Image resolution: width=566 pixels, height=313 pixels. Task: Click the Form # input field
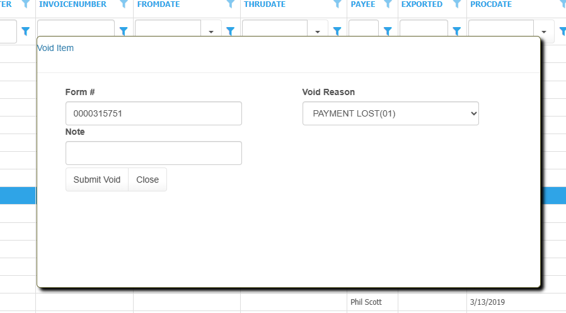point(153,113)
